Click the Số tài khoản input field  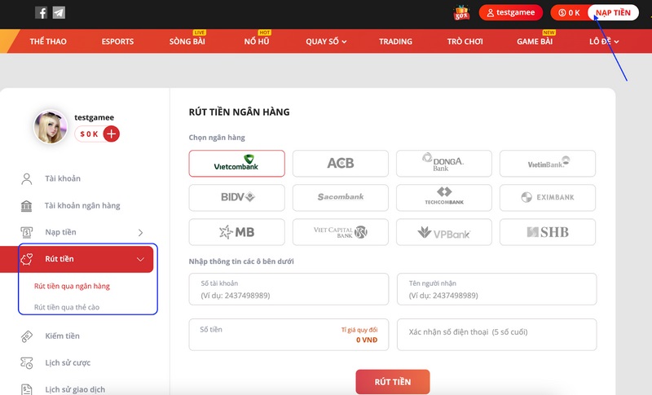[289, 289]
